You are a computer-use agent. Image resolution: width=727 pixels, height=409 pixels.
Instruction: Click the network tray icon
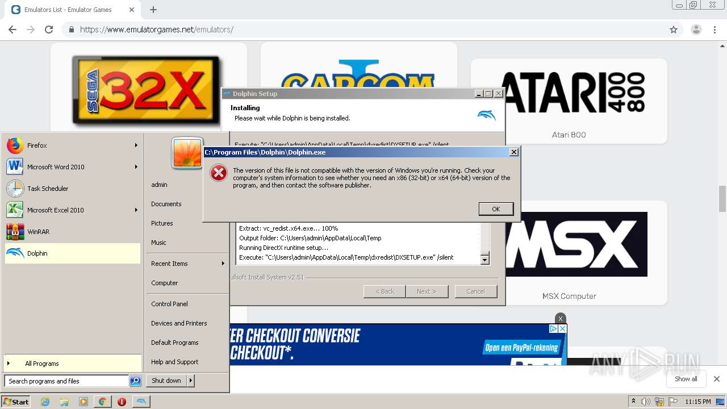point(659,402)
